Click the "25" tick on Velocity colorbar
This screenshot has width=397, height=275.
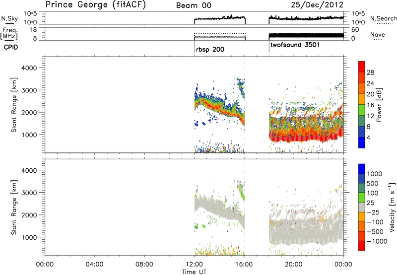point(370,203)
